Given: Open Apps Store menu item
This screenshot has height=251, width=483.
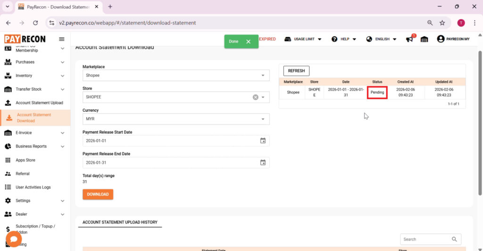Looking at the screenshot, I should click(35, 160).
